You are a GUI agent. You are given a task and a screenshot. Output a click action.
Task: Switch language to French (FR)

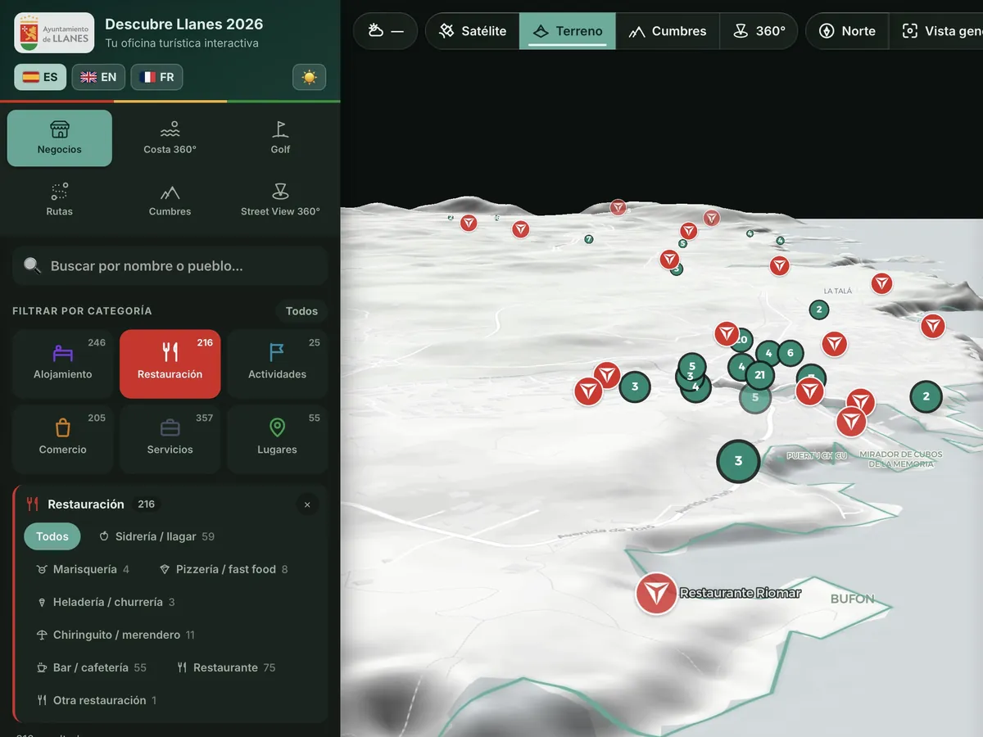coord(156,77)
